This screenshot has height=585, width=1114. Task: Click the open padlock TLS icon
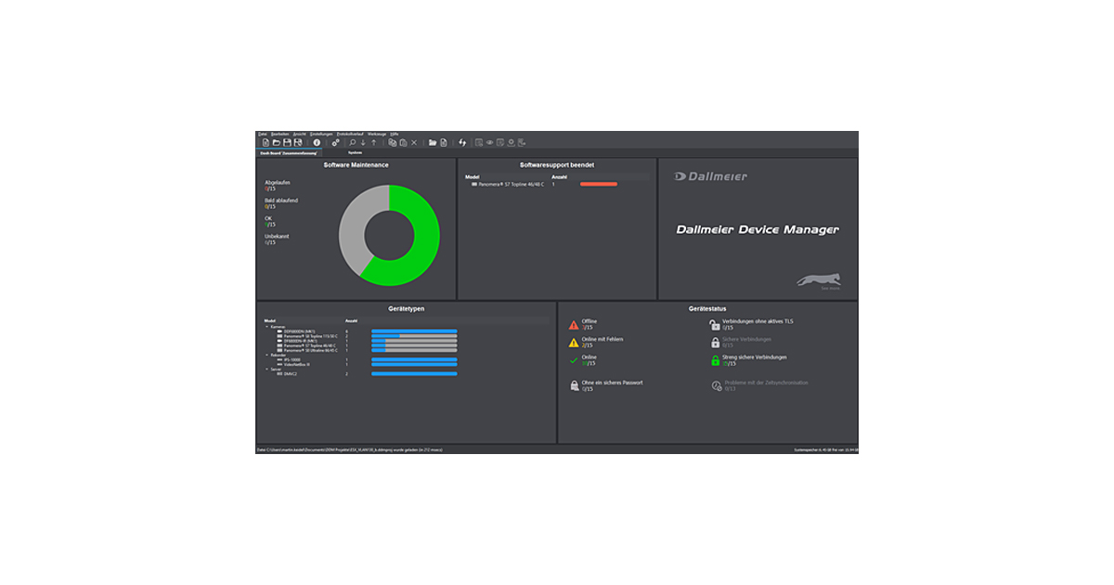pyautogui.click(x=715, y=324)
